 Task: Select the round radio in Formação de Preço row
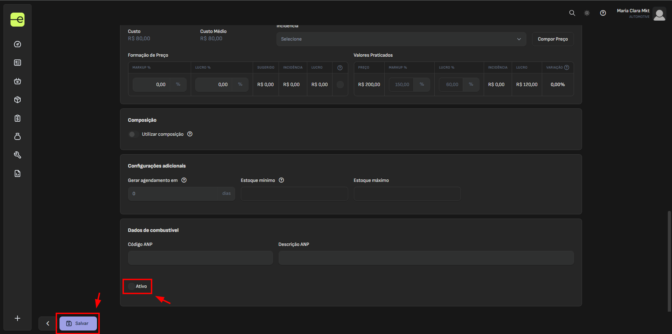[x=340, y=85]
